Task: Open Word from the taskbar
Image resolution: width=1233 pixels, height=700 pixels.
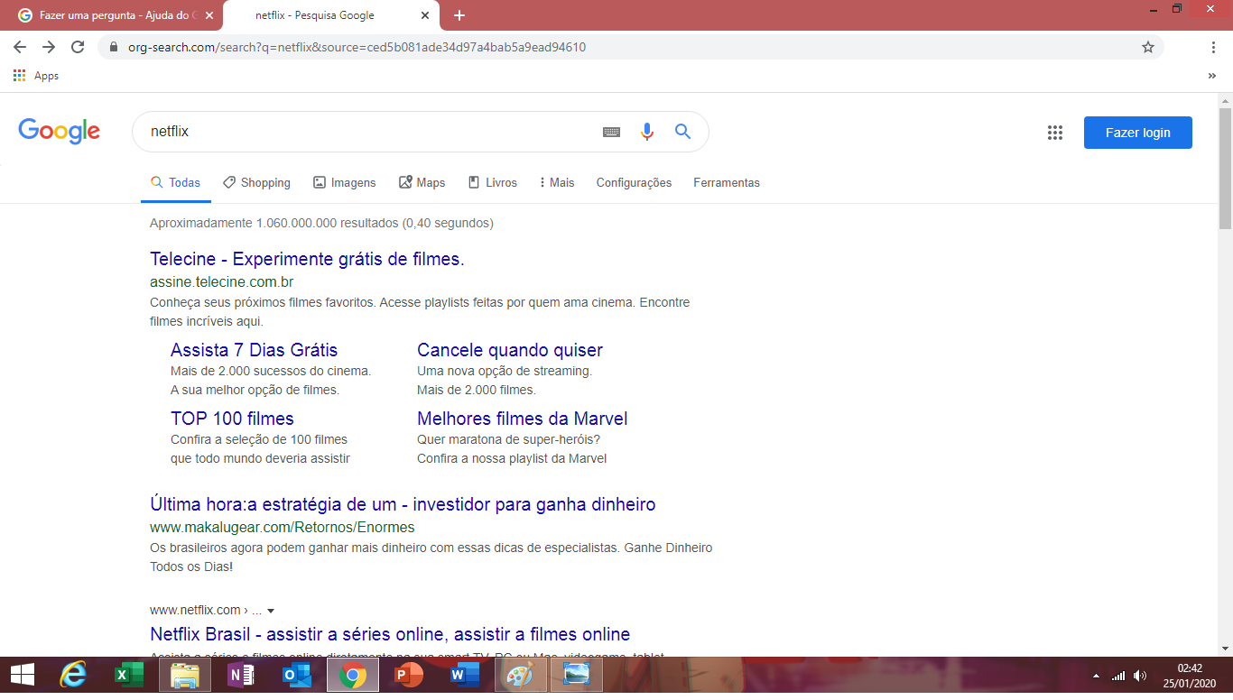Action: click(465, 675)
